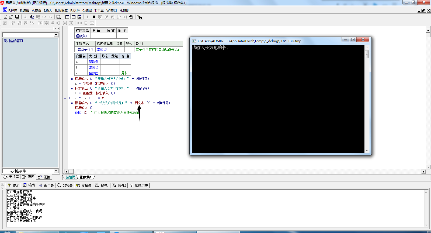Click the paste clipboard icon
The width and height of the screenshot is (431, 233).
click(38, 17)
